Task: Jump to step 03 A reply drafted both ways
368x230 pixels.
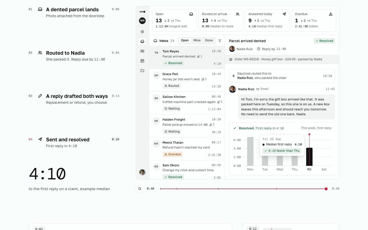Action: tap(74, 99)
